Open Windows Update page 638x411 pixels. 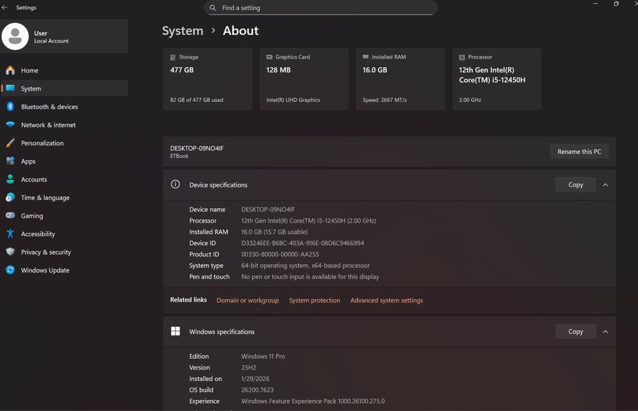[64, 270]
